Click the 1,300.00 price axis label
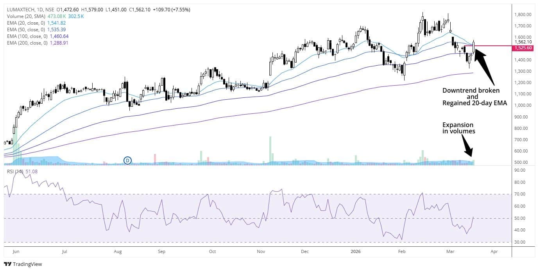The height and width of the screenshot is (271, 539). [x=524, y=71]
